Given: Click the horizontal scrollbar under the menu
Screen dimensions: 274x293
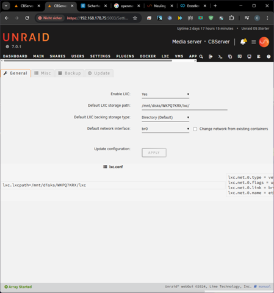Looking at the screenshot, I should pyautogui.click(x=88, y=60).
